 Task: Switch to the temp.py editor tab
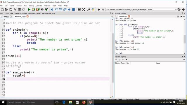[6, 17]
